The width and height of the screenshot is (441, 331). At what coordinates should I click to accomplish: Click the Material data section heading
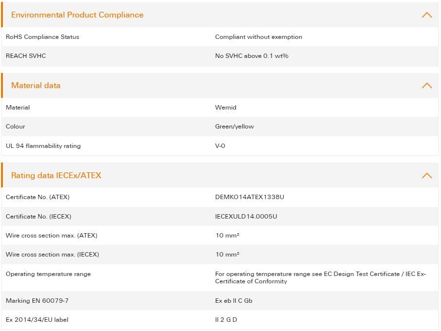click(36, 86)
